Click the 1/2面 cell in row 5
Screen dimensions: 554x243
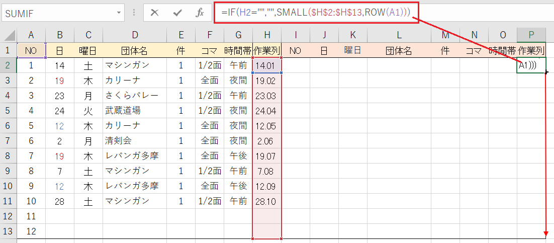210,111
